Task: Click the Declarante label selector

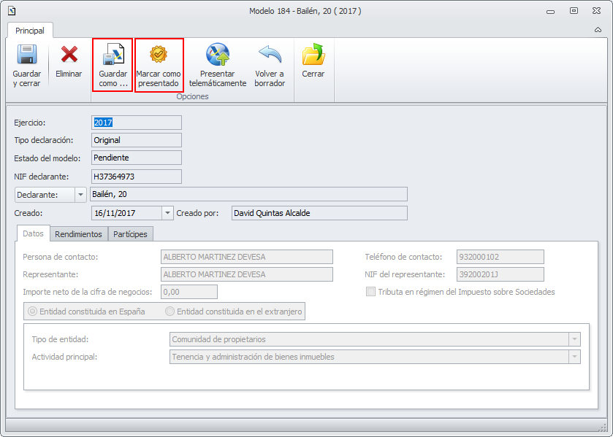Action: 45,195
